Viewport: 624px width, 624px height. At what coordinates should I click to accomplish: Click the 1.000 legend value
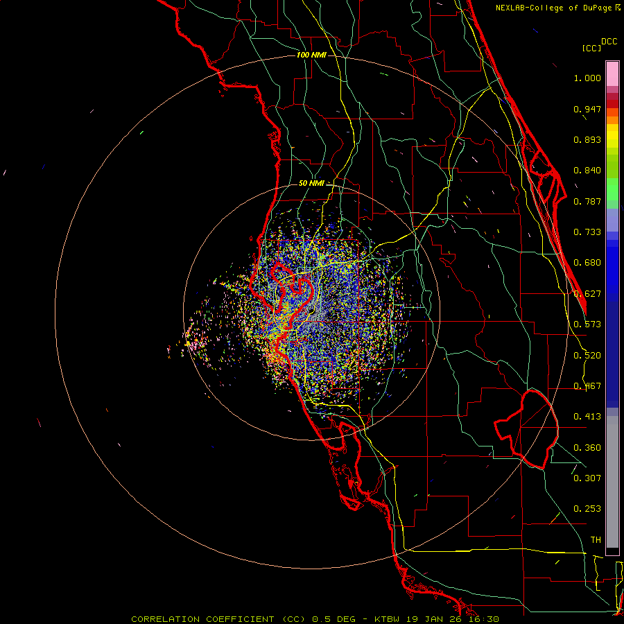click(x=587, y=78)
